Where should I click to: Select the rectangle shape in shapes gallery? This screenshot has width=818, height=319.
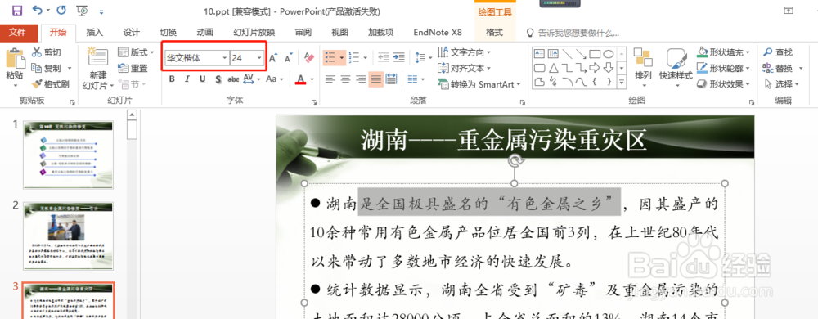595,54
